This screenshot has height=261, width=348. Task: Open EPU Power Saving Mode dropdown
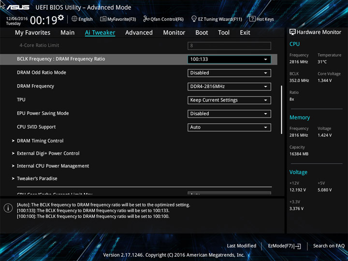click(x=229, y=114)
